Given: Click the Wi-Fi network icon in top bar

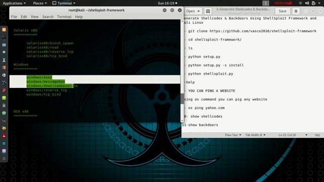Looking at the screenshot, I should coord(300,3).
